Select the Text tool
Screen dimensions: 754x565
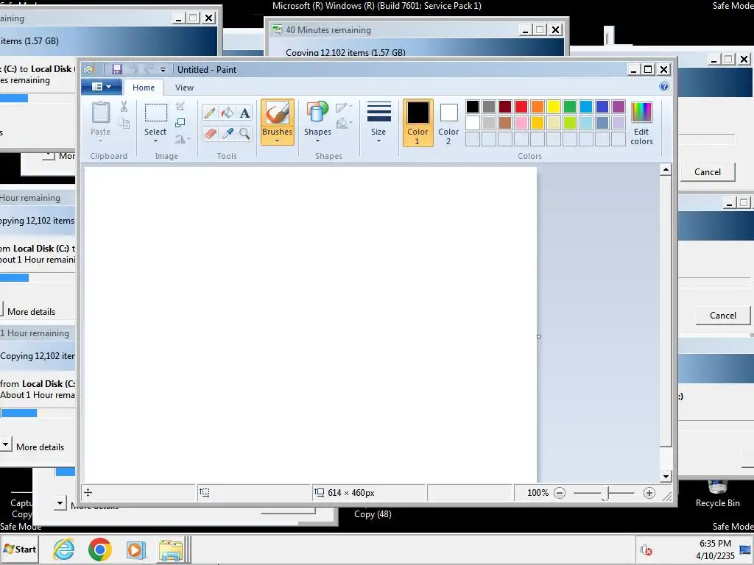[244, 113]
